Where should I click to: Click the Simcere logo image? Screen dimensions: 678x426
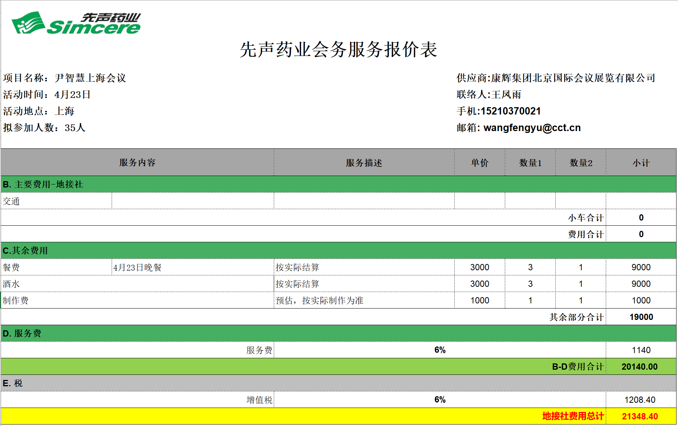pos(76,23)
